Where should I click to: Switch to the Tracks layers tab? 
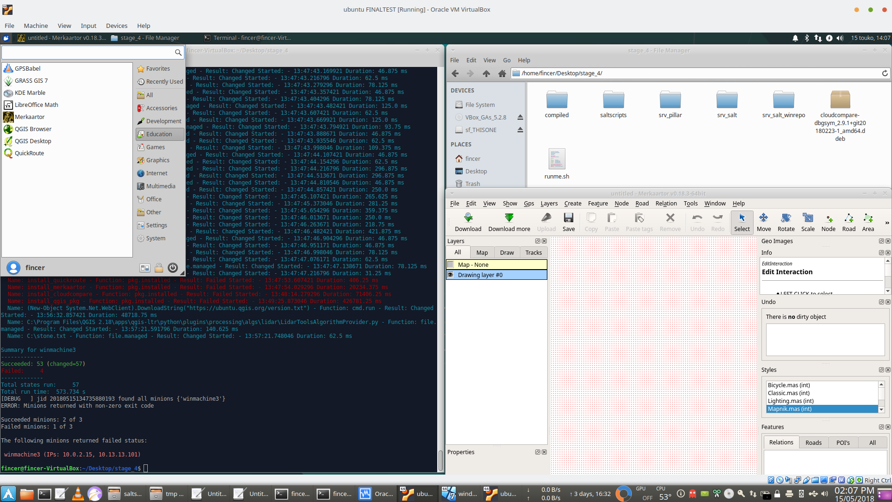pyautogui.click(x=533, y=252)
